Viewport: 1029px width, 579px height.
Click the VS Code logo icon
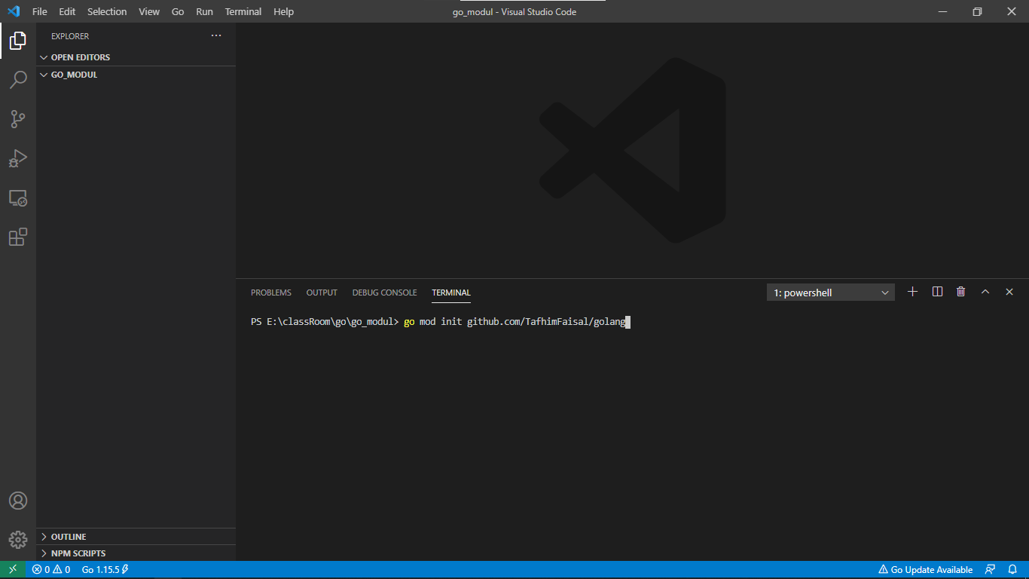tap(14, 11)
